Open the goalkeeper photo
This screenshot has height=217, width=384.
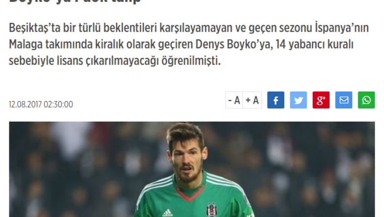192,169
